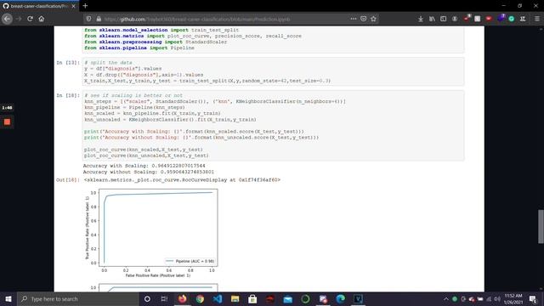Image resolution: width=544 pixels, height=306 pixels.
Task: Click the tracking protection shield icon
Action: click(x=89, y=19)
